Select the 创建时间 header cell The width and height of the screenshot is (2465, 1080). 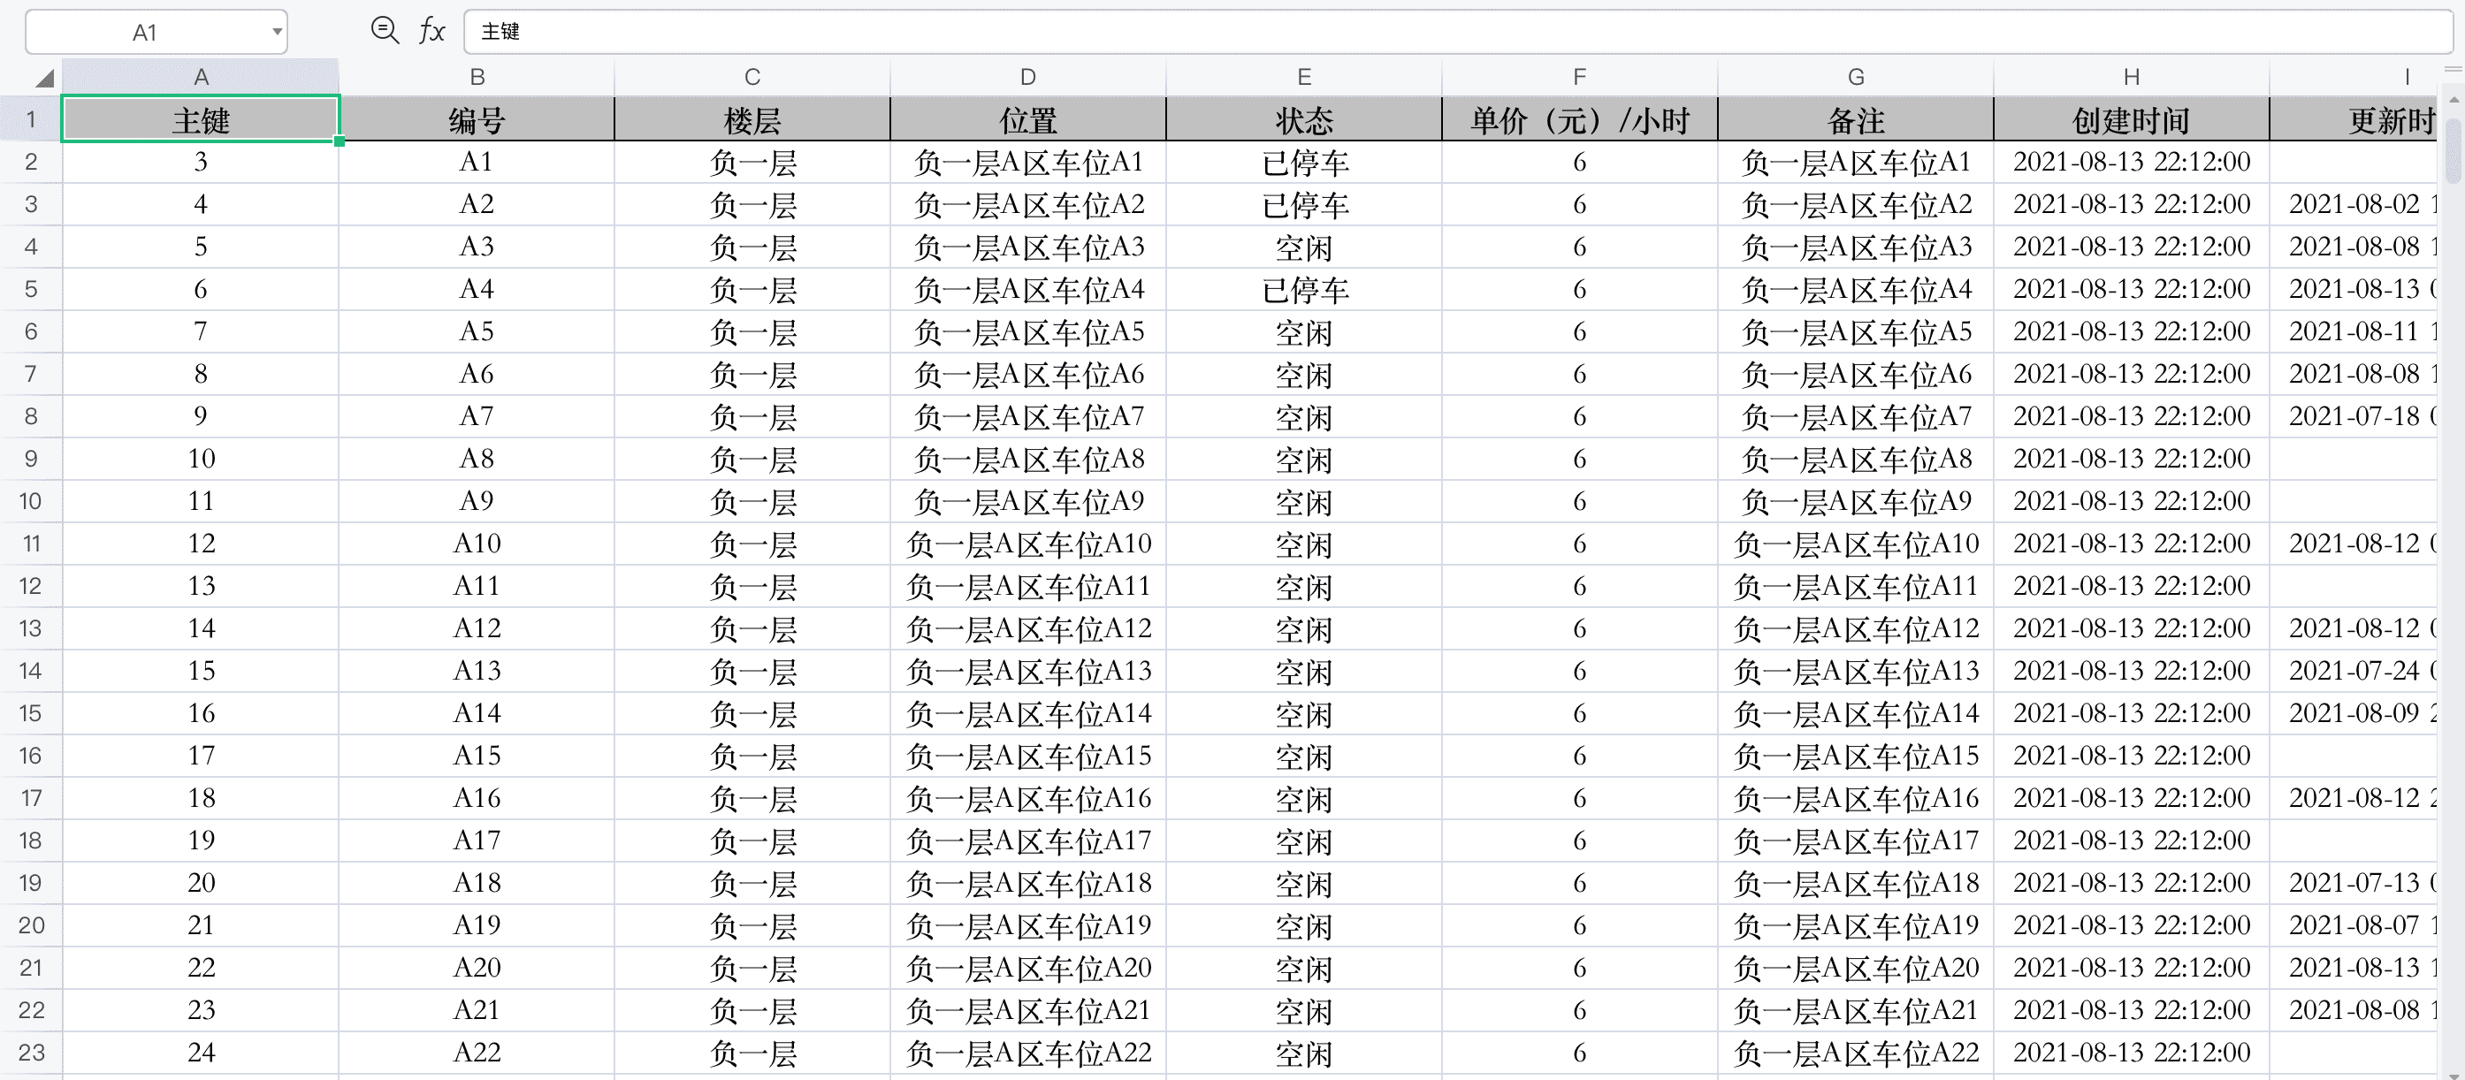tap(2131, 120)
